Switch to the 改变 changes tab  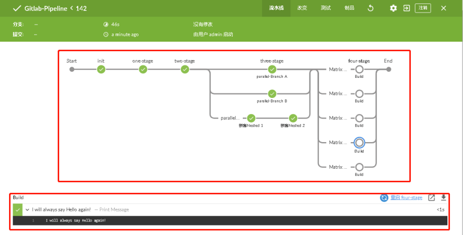[302, 8]
